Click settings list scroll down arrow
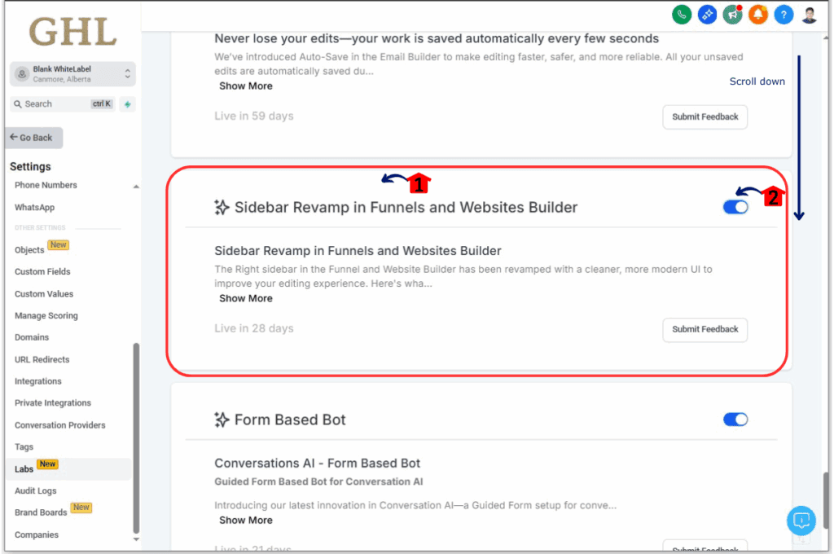The height and width of the screenshot is (554, 834). pos(136,539)
